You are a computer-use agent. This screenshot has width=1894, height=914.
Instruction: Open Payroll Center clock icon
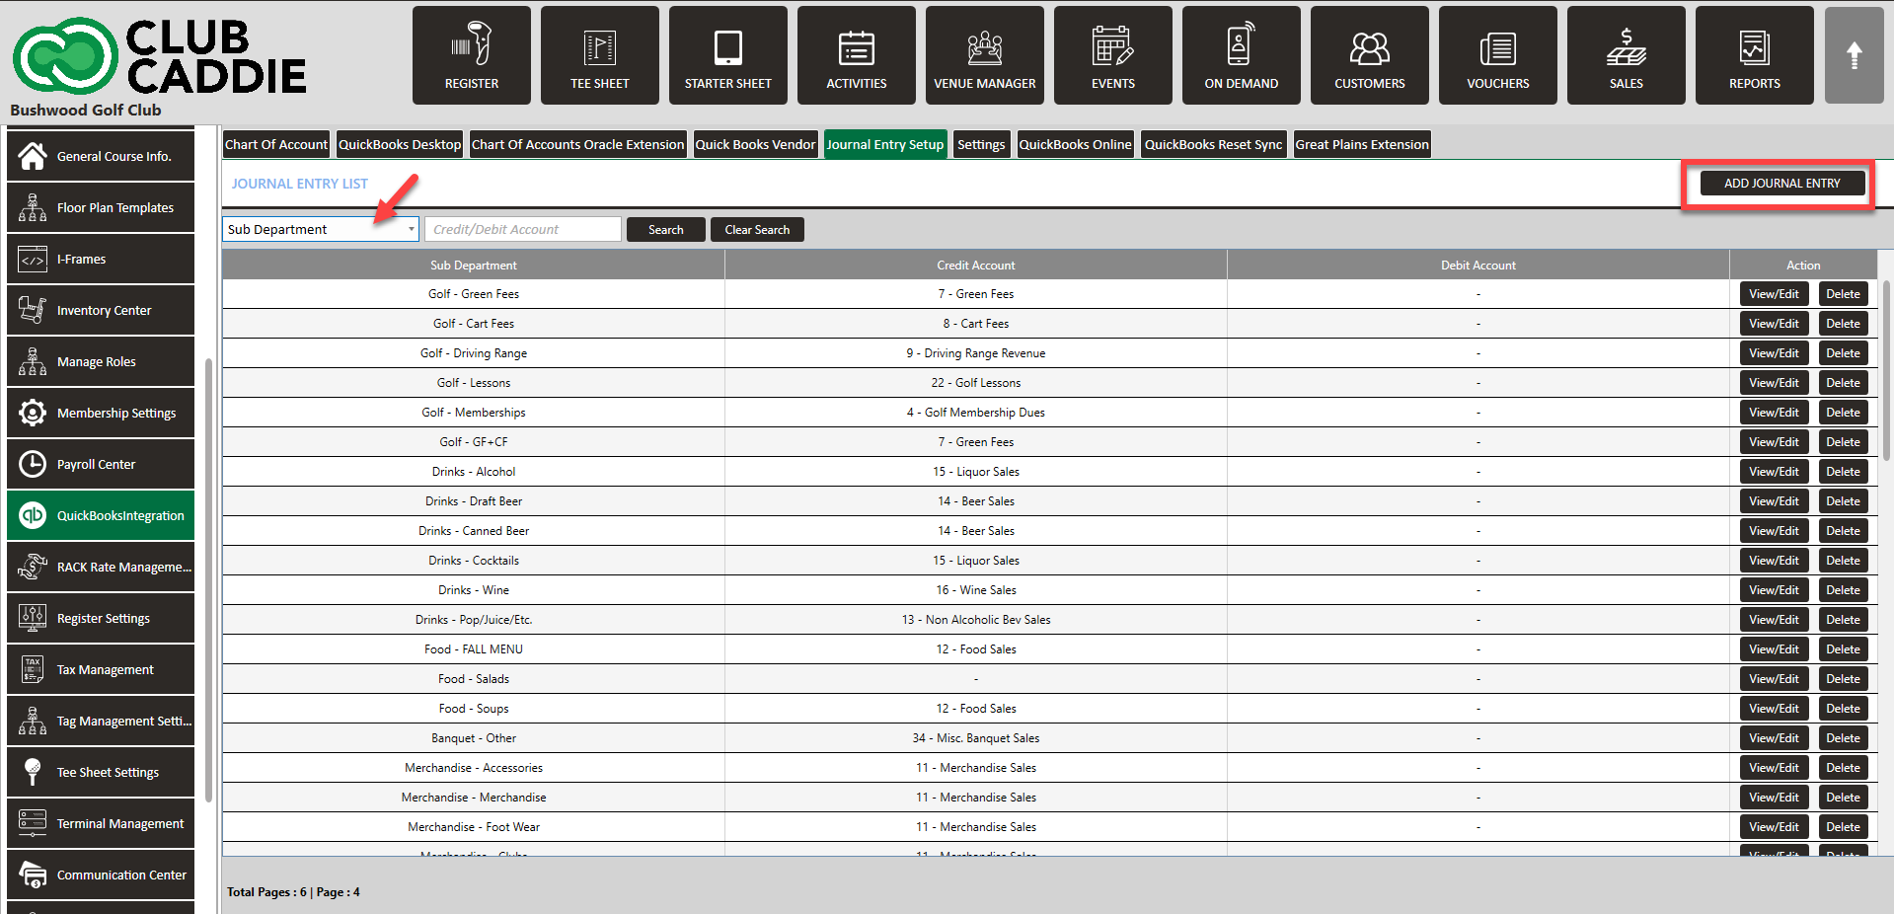click(33, 464)
